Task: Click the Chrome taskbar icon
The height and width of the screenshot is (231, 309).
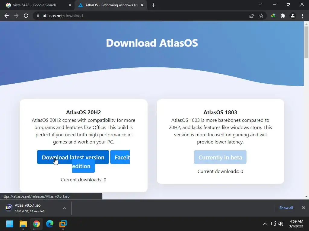Action: coord(37,224)
